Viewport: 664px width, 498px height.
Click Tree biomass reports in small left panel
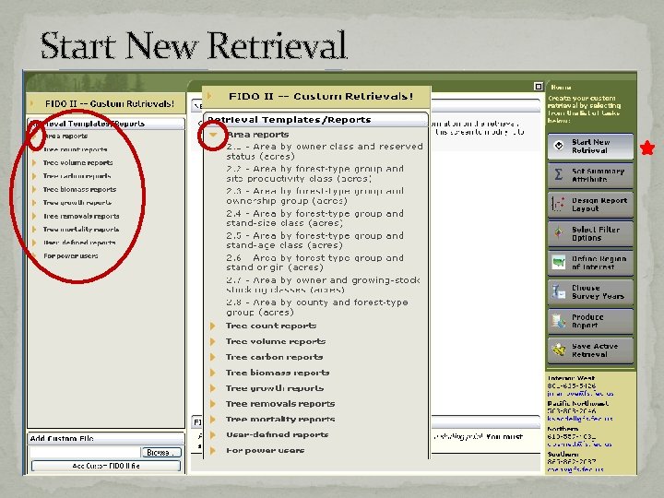pyautogui.click(x=79, y=189)
